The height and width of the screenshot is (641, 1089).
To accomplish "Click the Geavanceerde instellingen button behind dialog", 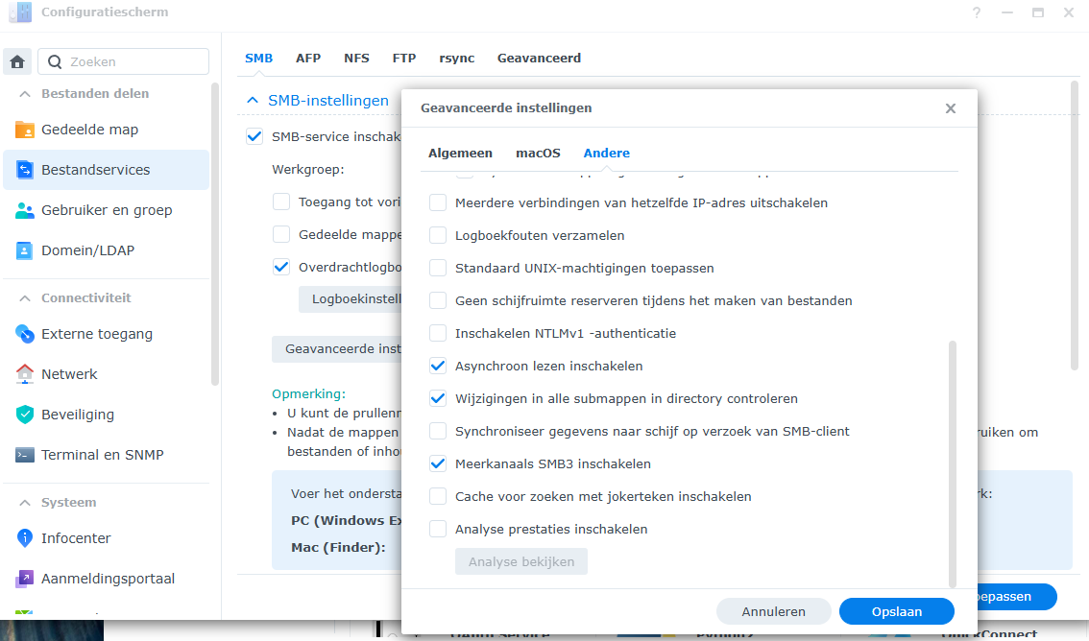I will click(337, 349).
